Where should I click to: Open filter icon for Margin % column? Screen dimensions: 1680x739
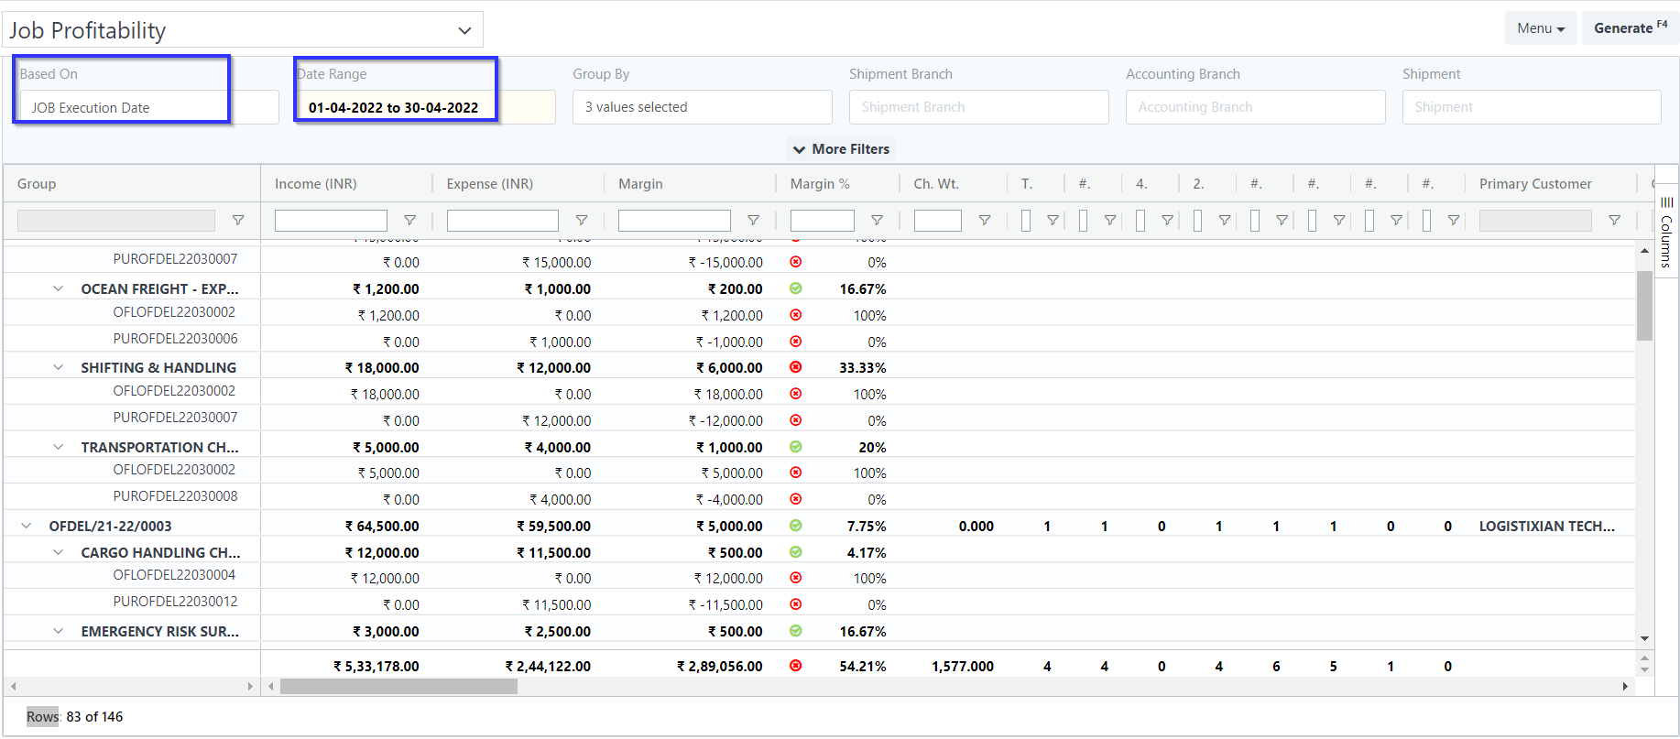click(877, 221)
